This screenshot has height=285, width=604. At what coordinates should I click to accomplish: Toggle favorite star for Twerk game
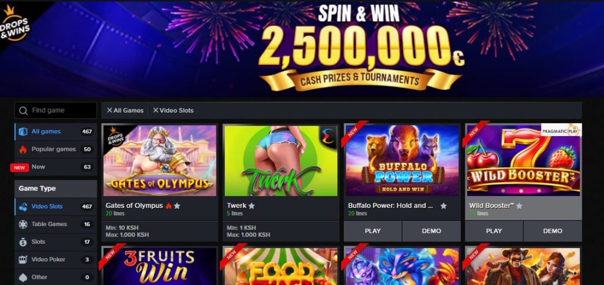click(251, 206)
